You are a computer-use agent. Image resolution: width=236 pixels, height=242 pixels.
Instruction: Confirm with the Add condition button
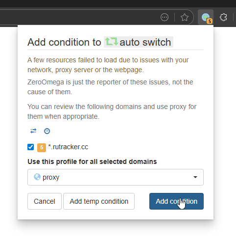(x=176, y=201)
